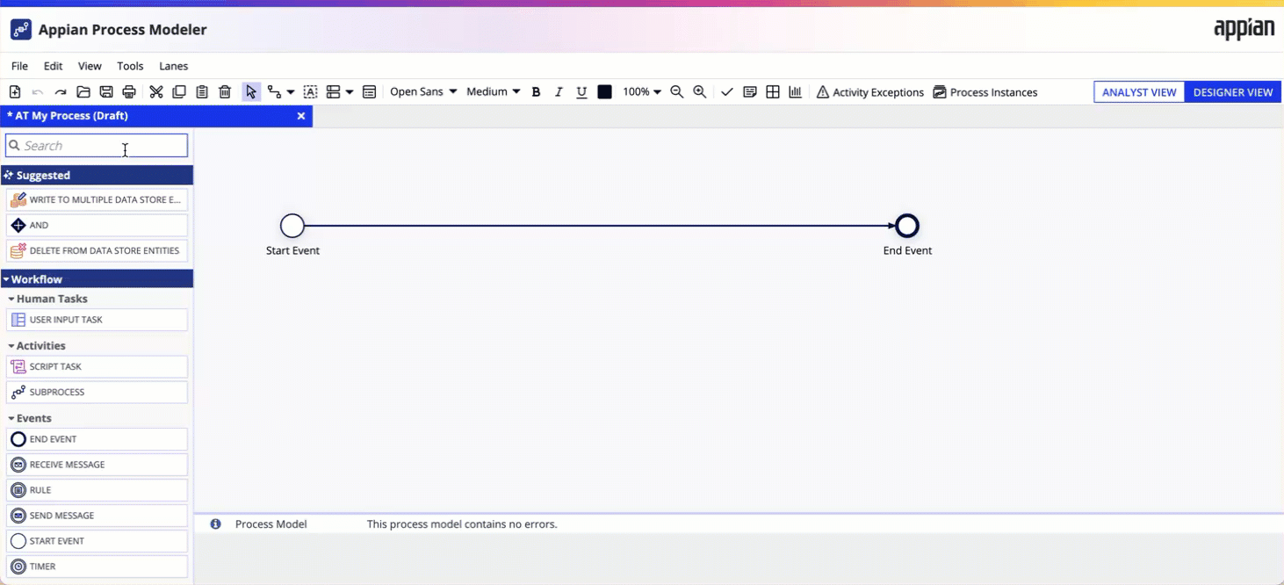Toggle italic formatting
The image size is (1284, 585).
(x=559, y=92)
